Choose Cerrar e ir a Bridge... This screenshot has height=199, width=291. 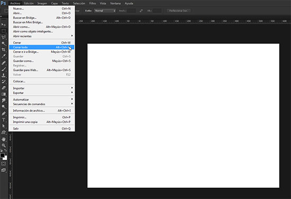[x=42, y=52]
